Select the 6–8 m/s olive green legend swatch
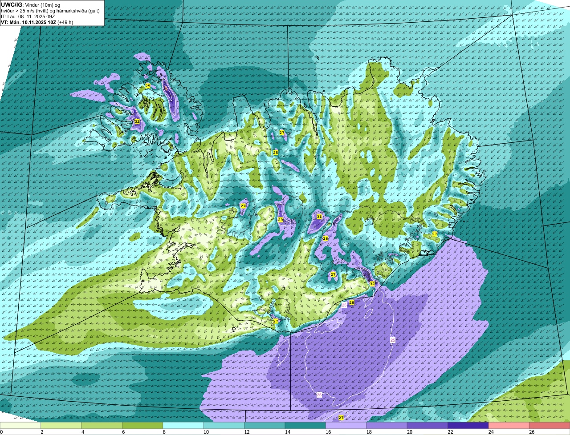This screenshot has height=435, width=570. click(142, 426)
